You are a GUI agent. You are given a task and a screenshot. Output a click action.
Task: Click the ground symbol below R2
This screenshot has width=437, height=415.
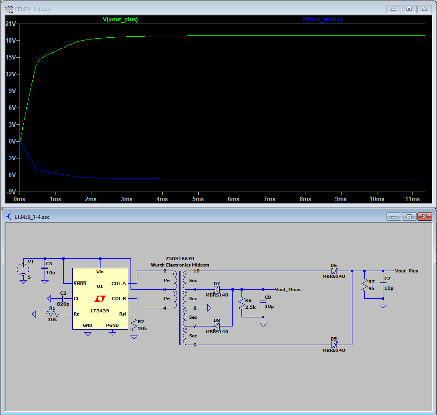(134, 337)
